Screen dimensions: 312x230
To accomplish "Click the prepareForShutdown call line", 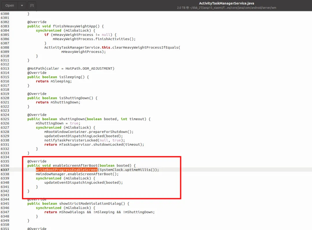I will 89,132.
